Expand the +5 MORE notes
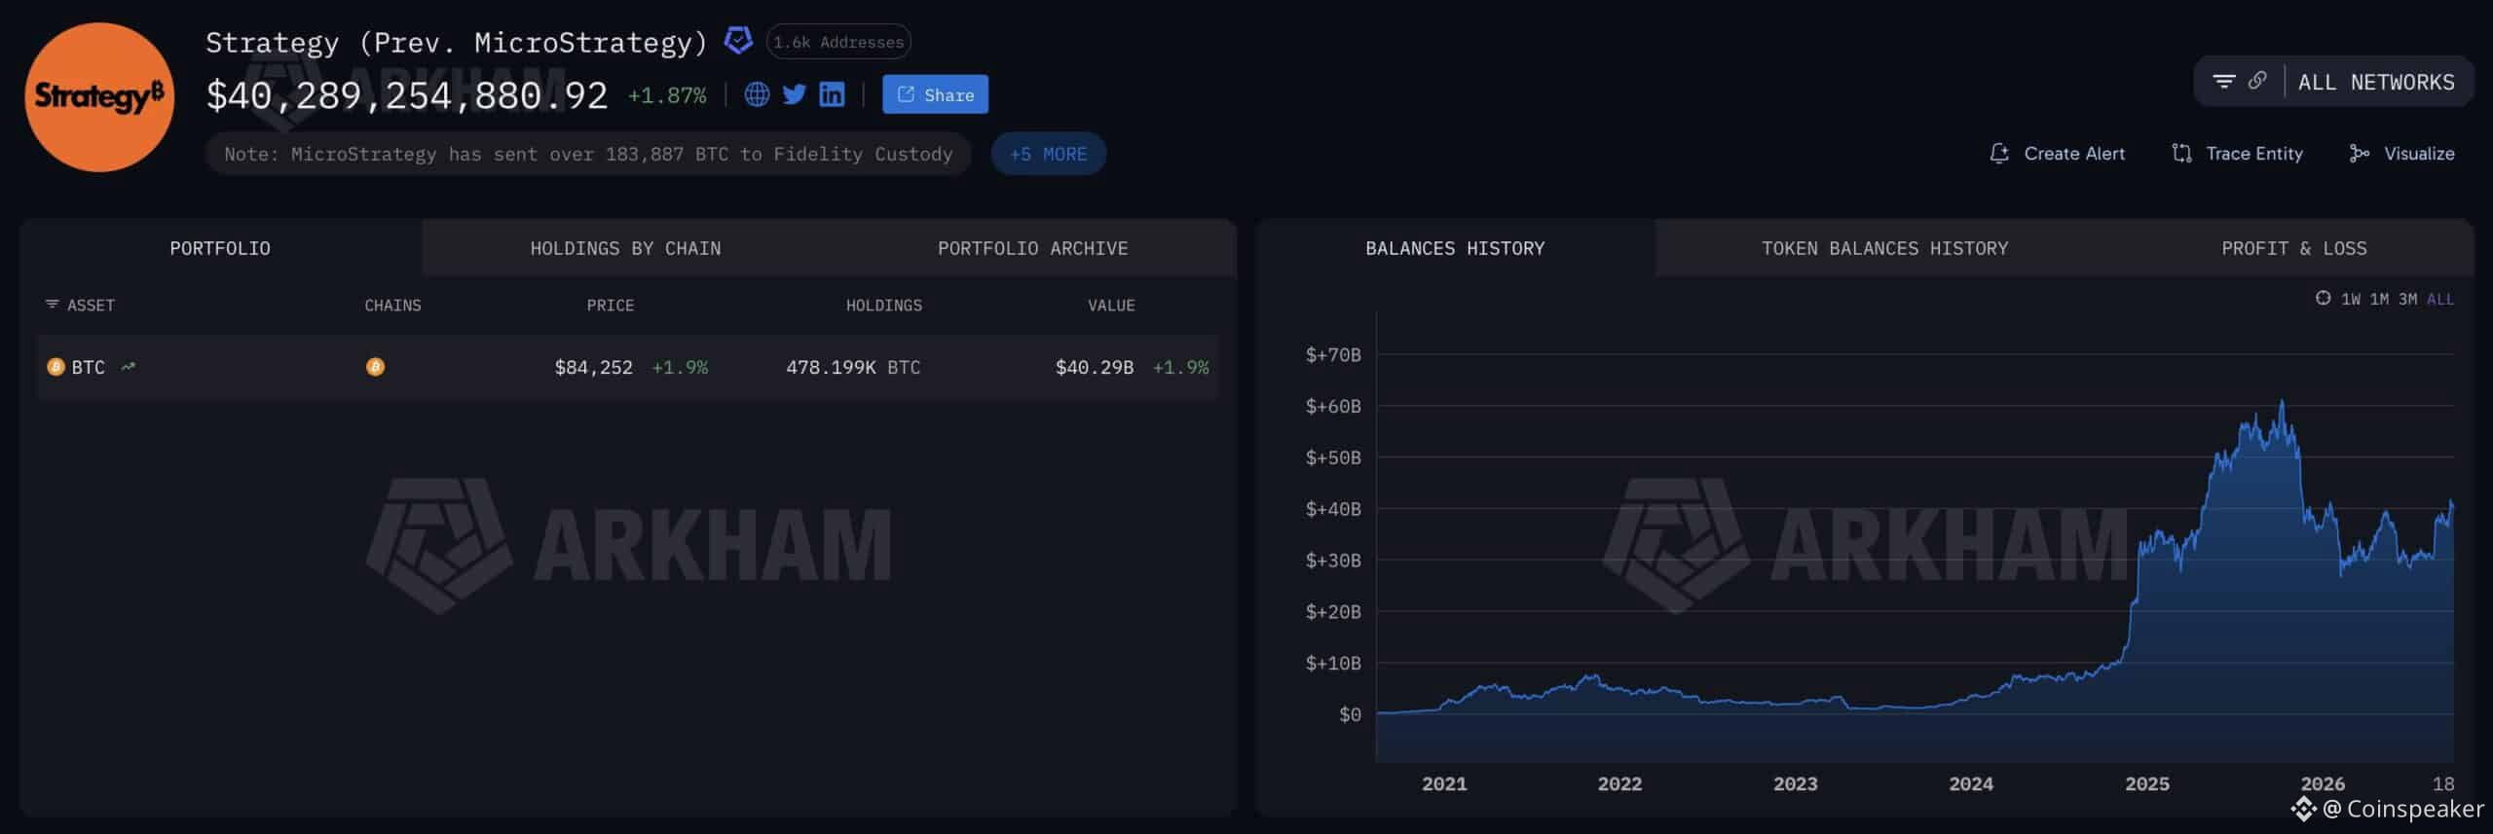 pyautogui.click(x=1048, y=154)
